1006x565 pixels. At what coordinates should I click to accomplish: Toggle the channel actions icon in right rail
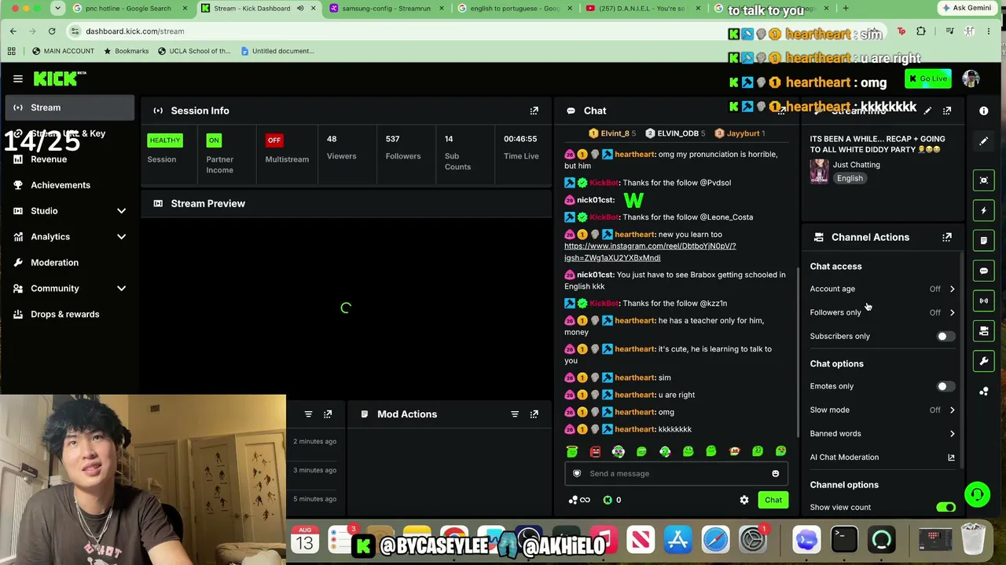(984, 331)
